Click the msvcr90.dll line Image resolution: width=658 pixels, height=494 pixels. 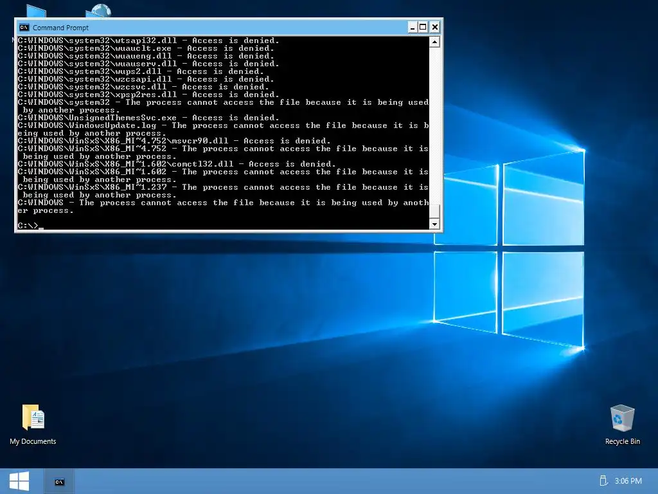point(174,141)
